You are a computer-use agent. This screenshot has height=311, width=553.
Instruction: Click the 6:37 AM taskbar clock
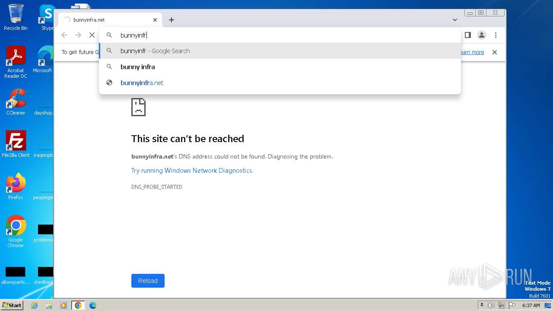[531, 305]
